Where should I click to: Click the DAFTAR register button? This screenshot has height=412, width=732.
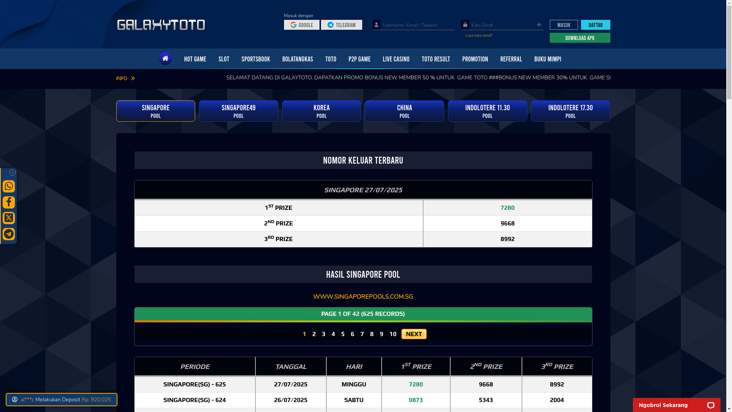click(596, 25)
